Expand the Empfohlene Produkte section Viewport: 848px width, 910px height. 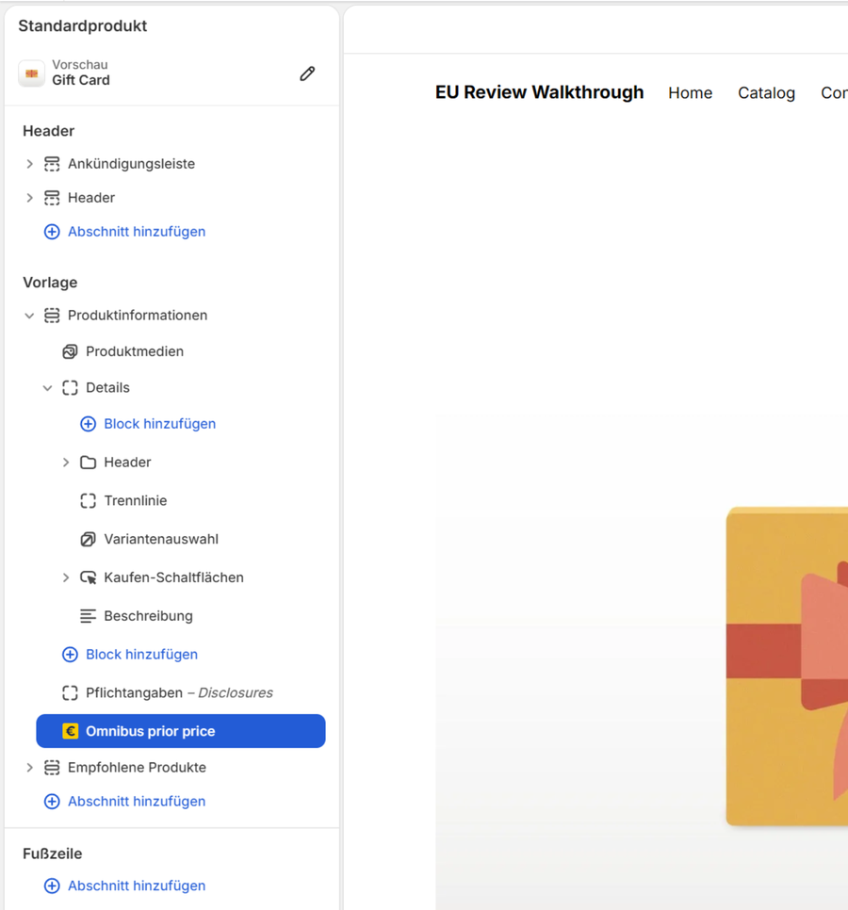pyautogui.click(x=29, y=768)
